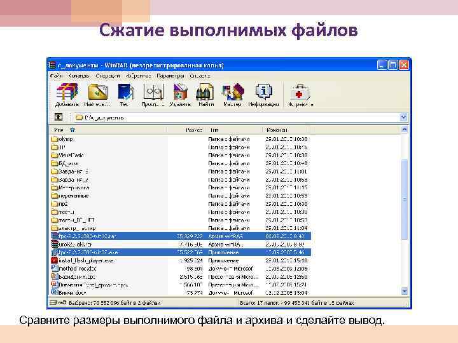The height and width of the screenshot is (343, 458).
Task: Select the selected .rar archive row icon
Action: pyautogui.click(x=55, y=236)
